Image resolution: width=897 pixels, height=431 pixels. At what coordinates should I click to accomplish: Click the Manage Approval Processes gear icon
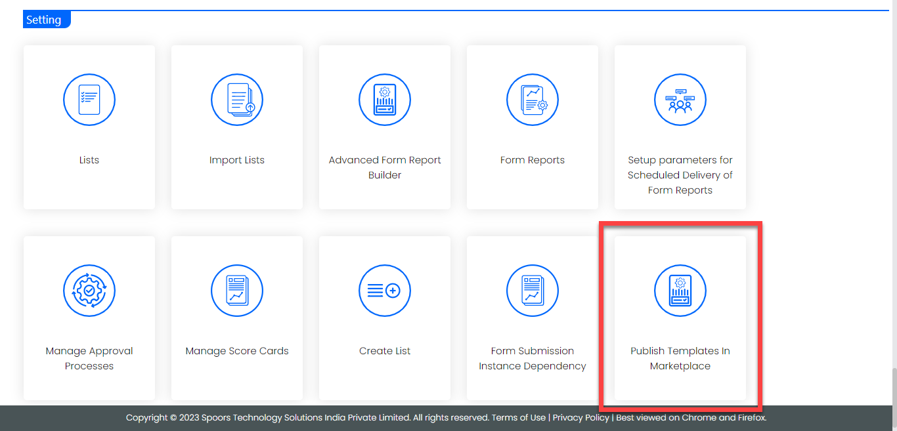click(x=89, y=291)
